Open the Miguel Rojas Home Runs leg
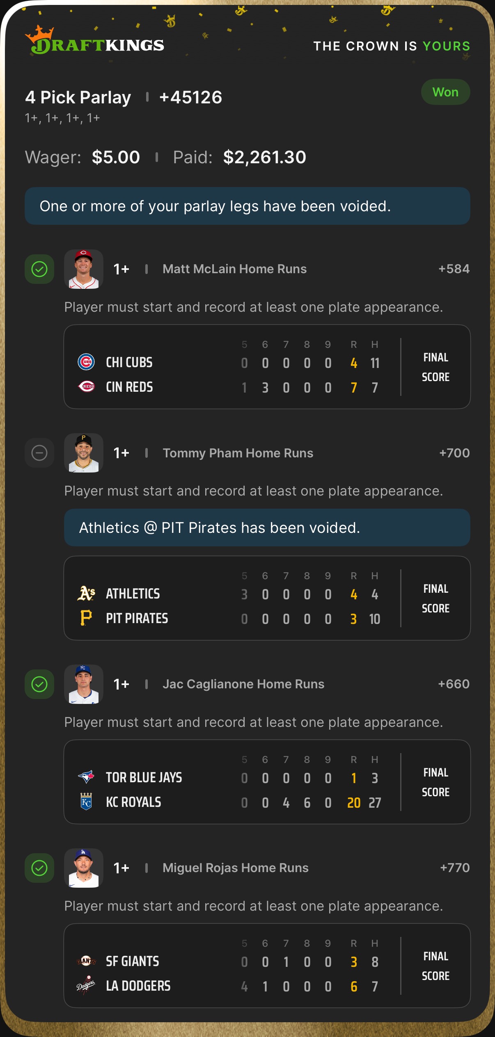The width and height of the screenshot is (495, 1037). click(235, 868)
